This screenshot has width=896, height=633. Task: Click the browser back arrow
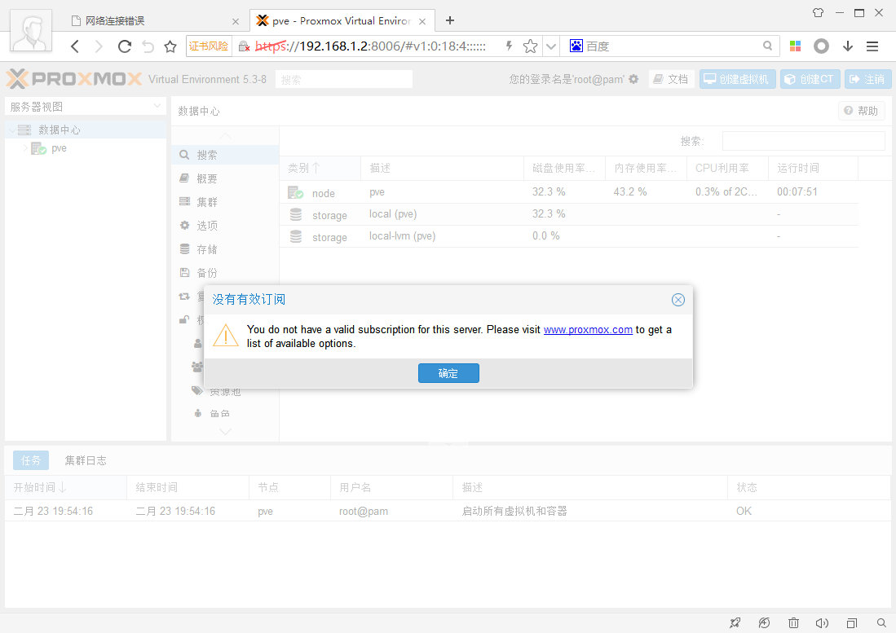75,46
